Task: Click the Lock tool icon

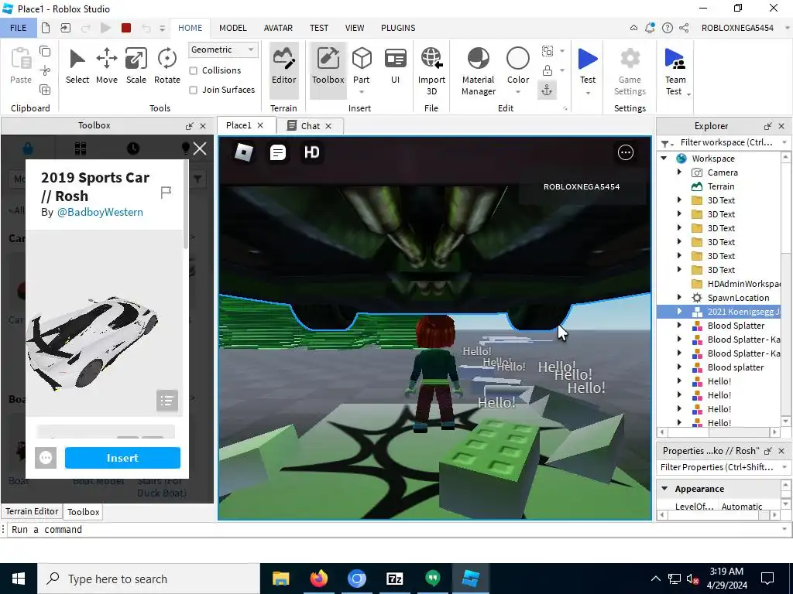Action: pos(548,70)
